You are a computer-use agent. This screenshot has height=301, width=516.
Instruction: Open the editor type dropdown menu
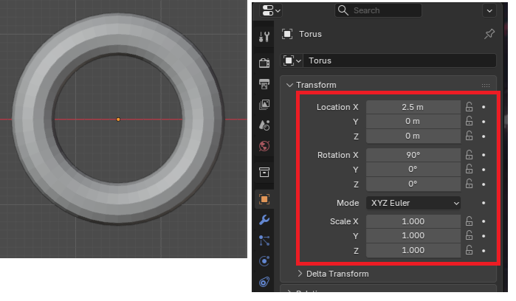click(271, 10)
